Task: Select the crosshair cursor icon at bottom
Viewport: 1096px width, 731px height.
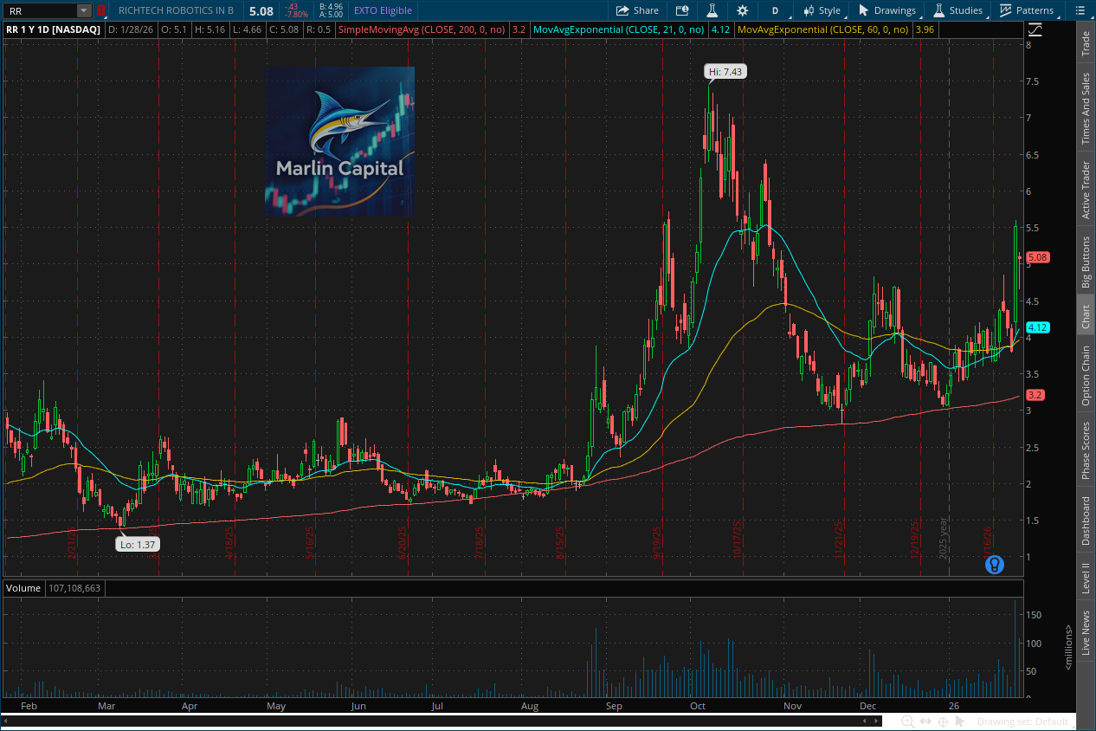Action: coord(944,721)
